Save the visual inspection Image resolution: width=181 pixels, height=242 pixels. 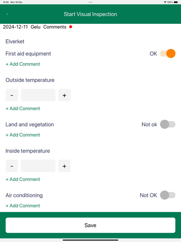[90, 225]
